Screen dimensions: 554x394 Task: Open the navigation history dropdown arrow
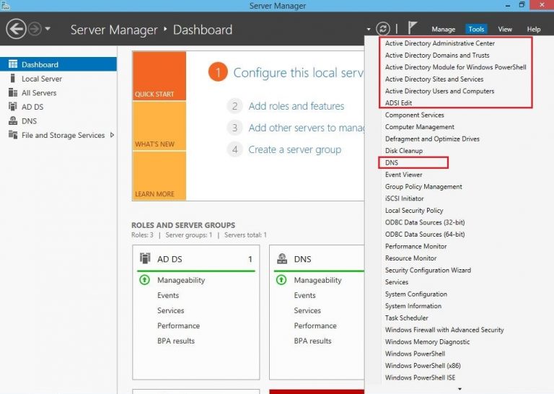48,29
